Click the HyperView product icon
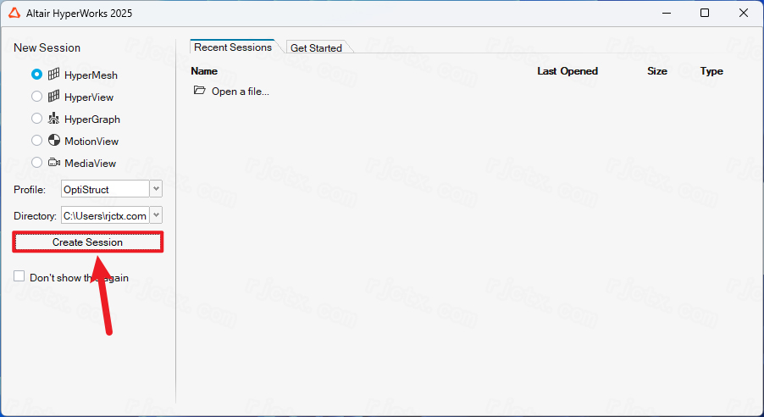 [x=54, y=97]
